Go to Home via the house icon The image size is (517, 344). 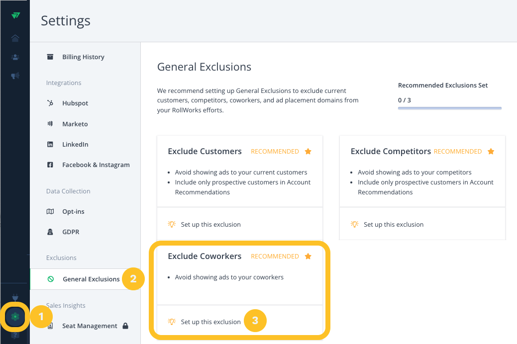click(15, 38)
